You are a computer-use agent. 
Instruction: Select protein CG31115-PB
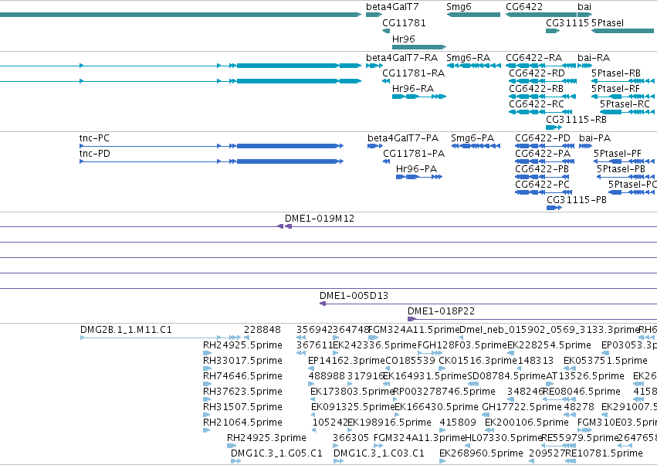click(x=554, y=208)
